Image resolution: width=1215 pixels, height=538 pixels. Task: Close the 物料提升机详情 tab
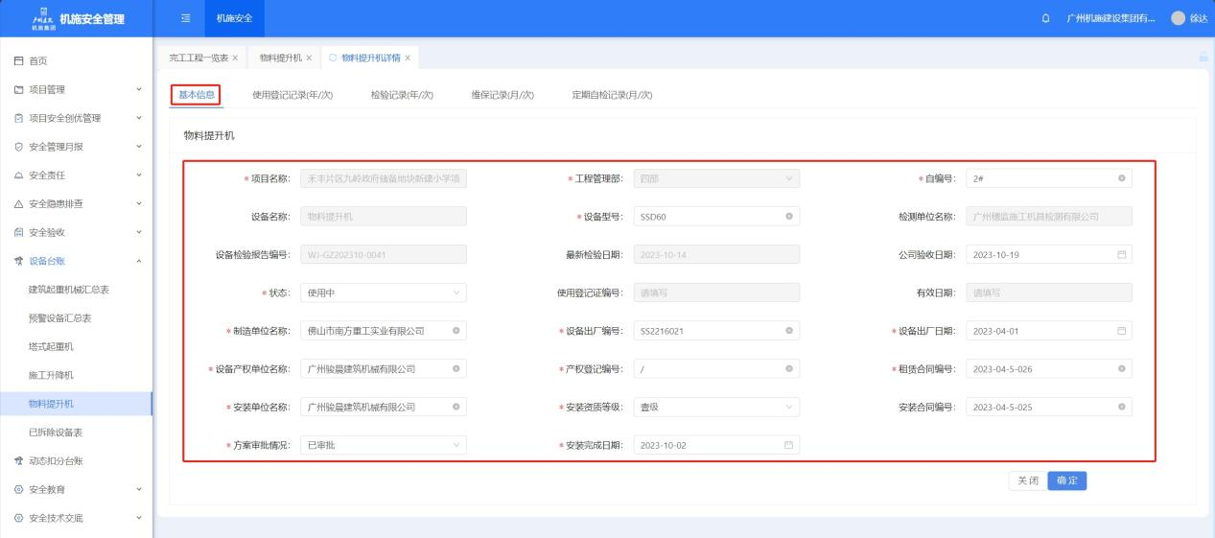tap(408, 58)
